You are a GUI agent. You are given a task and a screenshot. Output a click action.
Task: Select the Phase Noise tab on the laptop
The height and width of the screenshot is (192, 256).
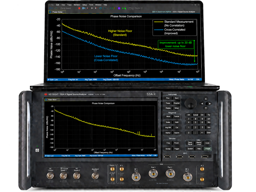point(57,12)
